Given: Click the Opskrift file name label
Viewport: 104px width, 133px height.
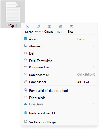Looking at the screenshot, I should click(15, 26).
